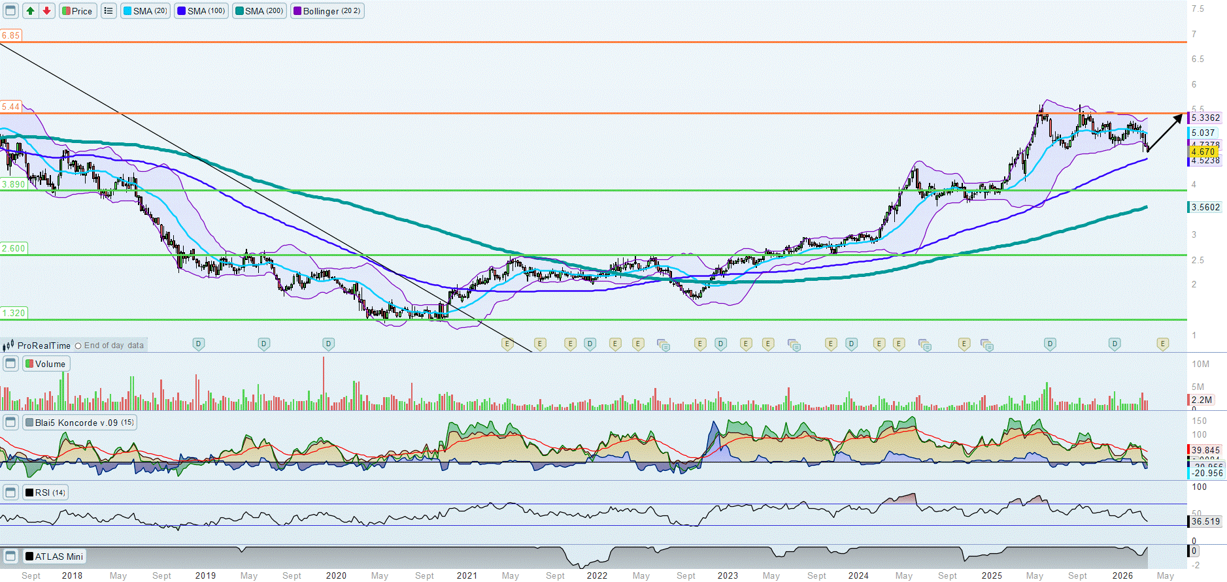Click the ATLAS Mini panel window icon

[10, 557]
